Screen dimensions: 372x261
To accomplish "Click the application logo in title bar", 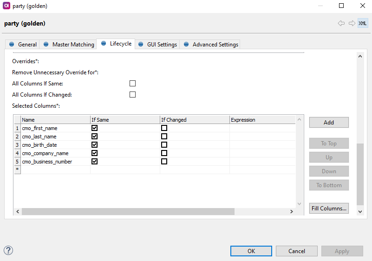I will tap(6, 6).
